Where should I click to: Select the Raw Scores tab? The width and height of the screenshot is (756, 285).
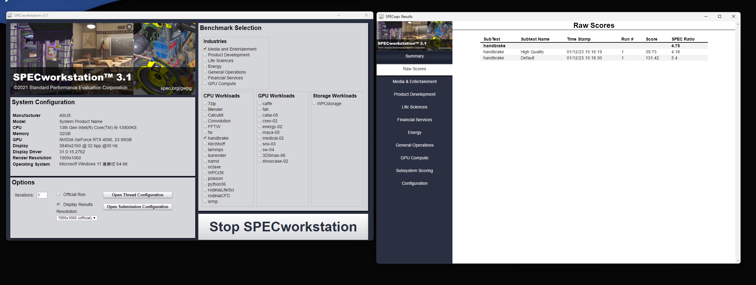[x=415, y=69]
